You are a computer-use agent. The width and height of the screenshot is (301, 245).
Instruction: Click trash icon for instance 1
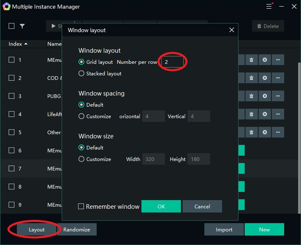[251, 60]
